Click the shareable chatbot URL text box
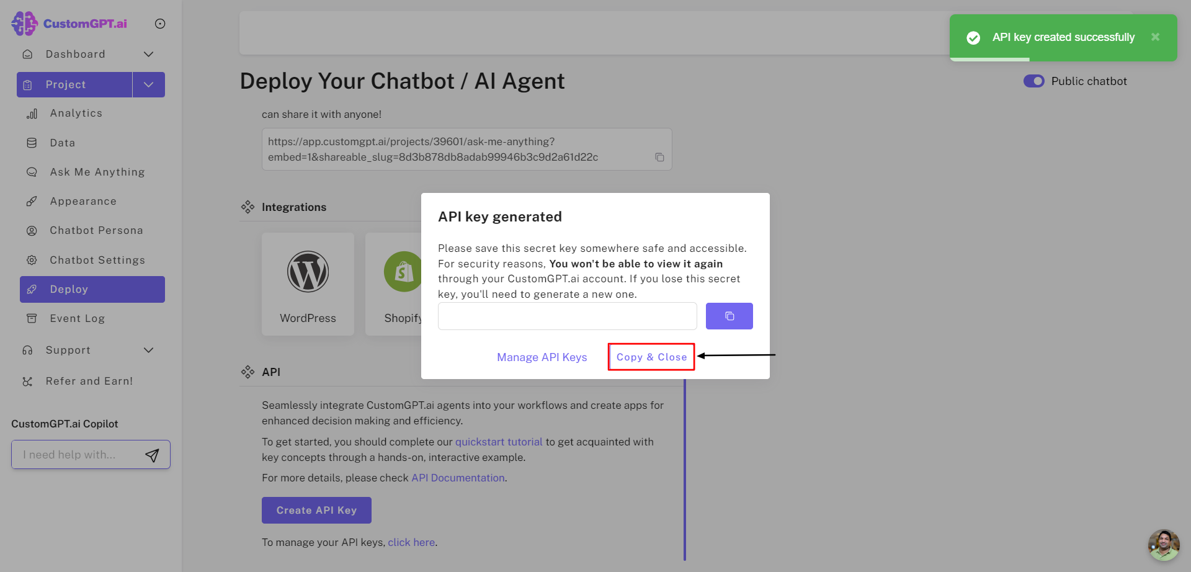Viewport: 1191px width, 572px height. coord(466,150)
